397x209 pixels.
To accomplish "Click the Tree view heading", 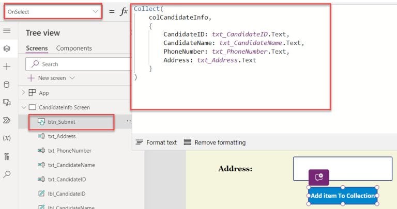I will [x=43, y=33].
